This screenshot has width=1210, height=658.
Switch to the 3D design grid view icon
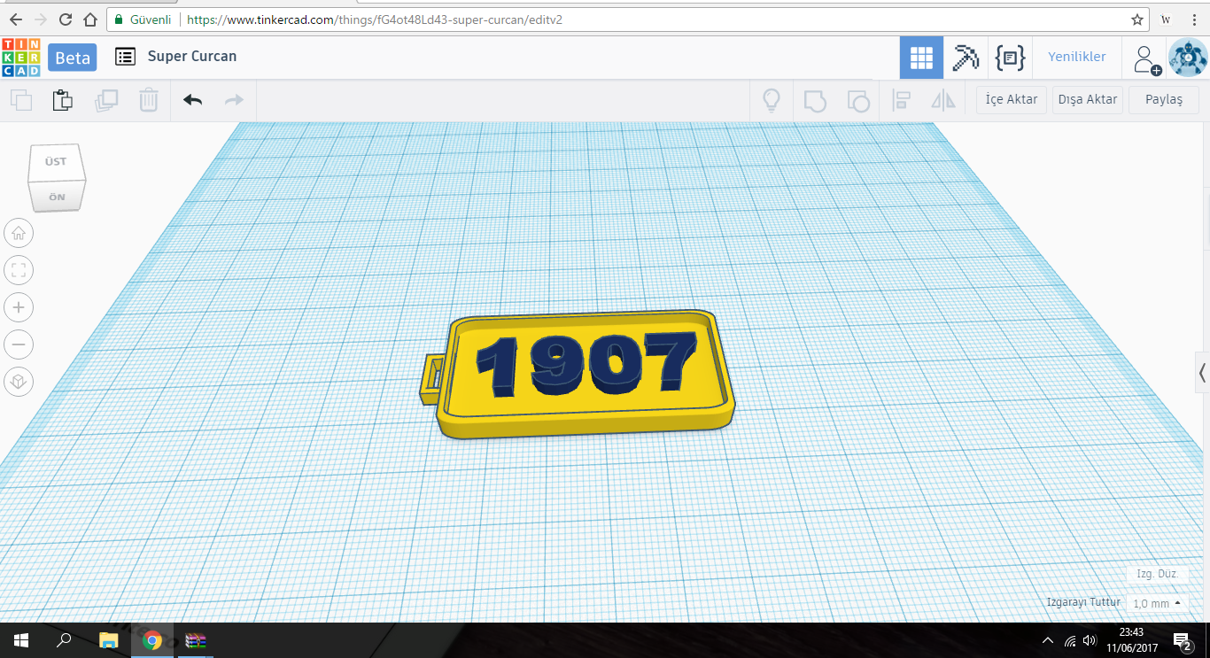pyautogui.click(x=921, y=58)
